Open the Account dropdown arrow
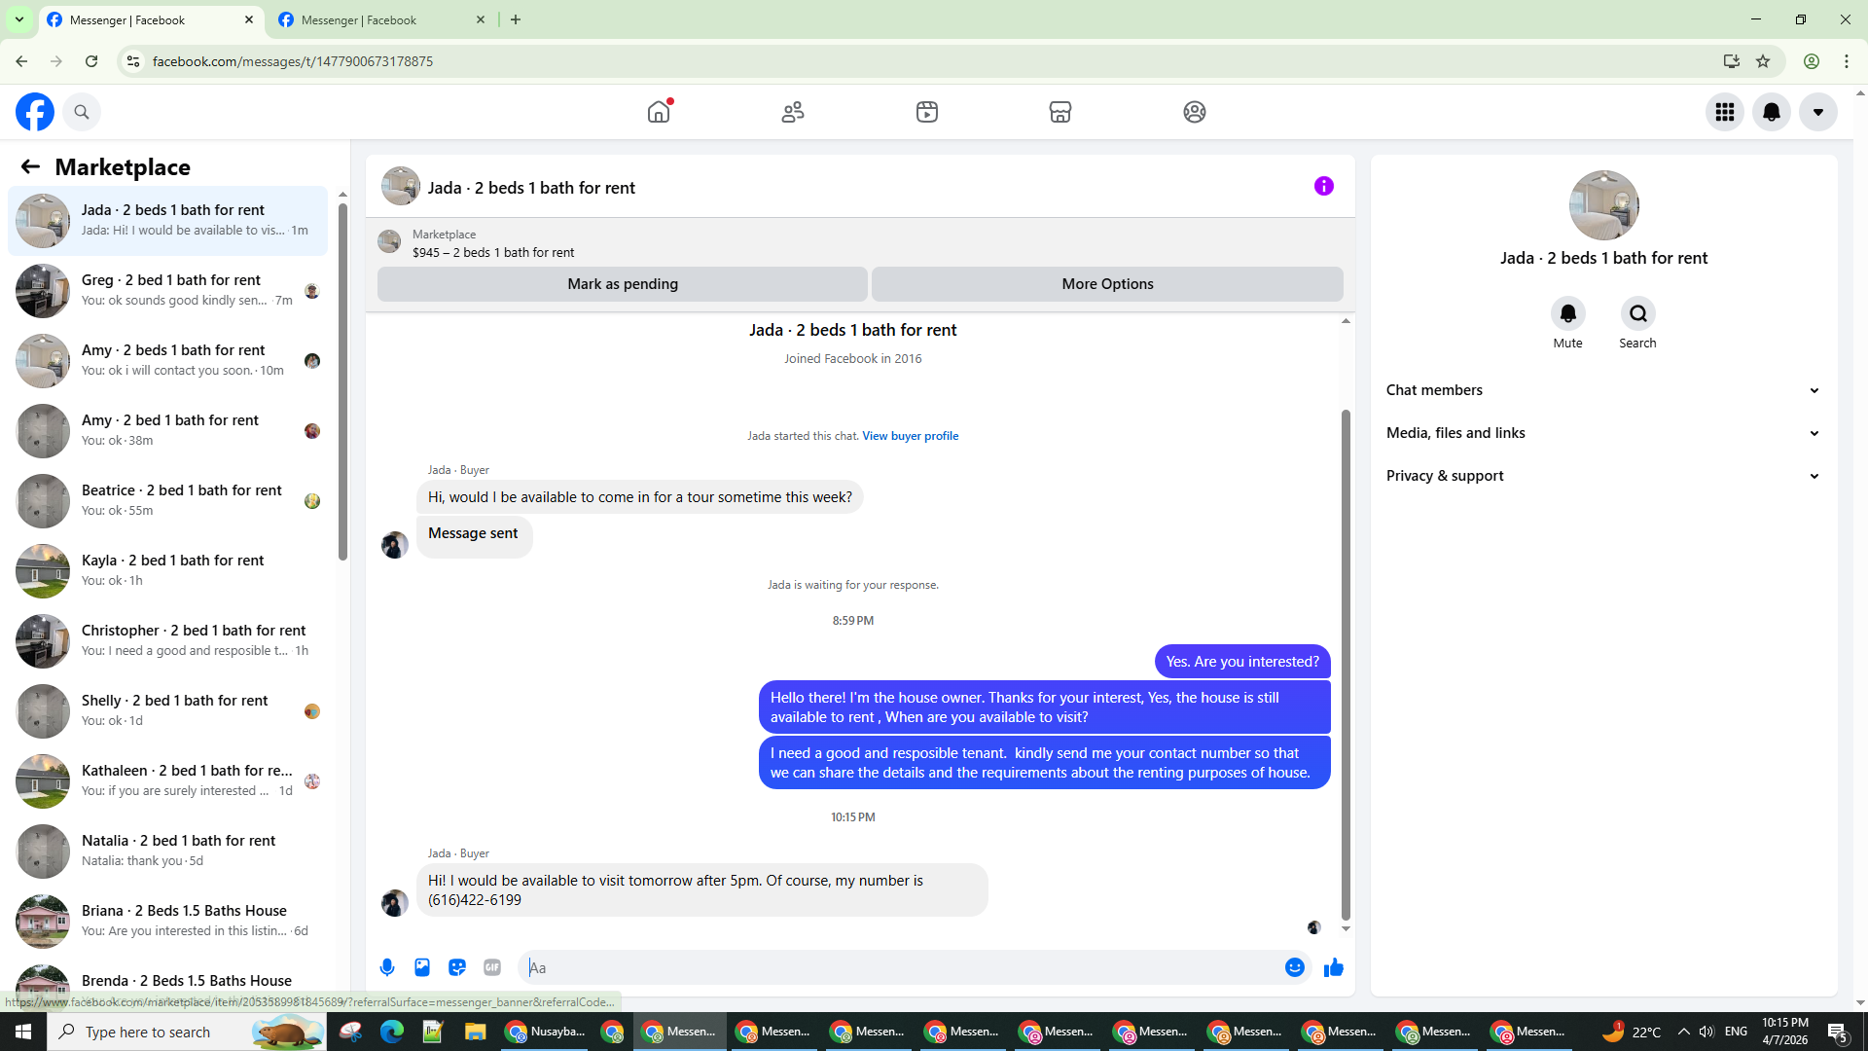 1818,112
